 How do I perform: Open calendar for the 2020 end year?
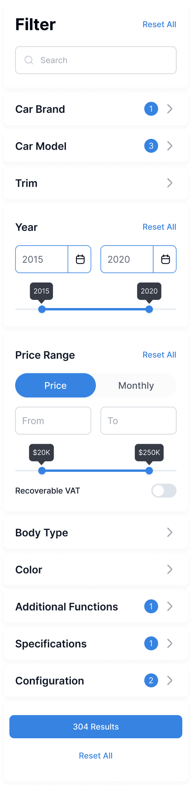pos(165,259)
